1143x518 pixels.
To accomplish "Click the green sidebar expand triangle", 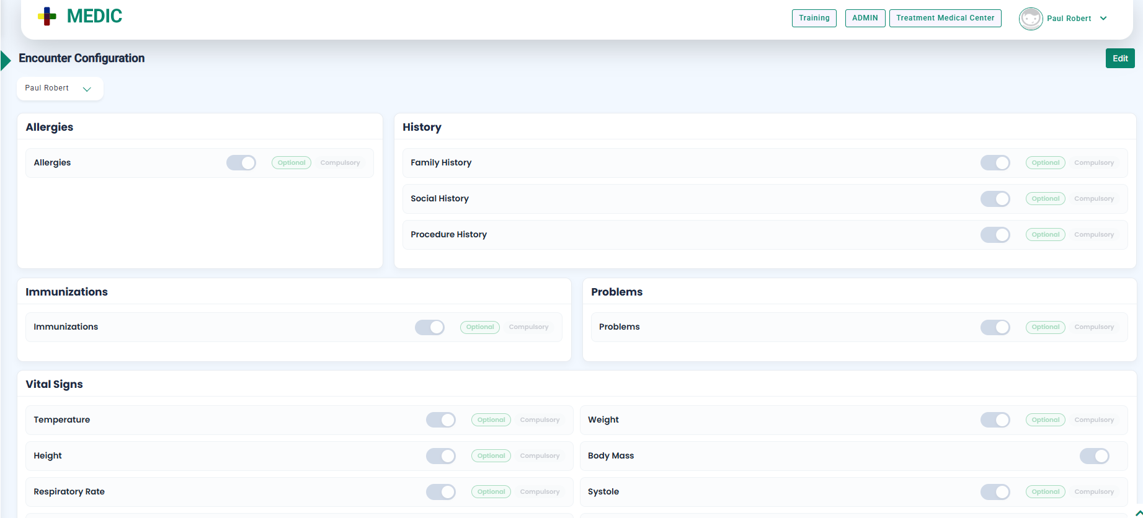I will (x=6, y=61).
